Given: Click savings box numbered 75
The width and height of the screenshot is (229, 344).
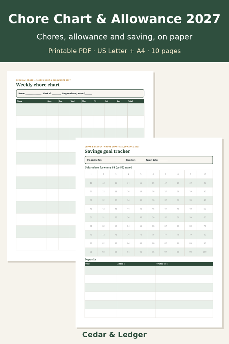Looking at the screenshot, I should 141,235.
